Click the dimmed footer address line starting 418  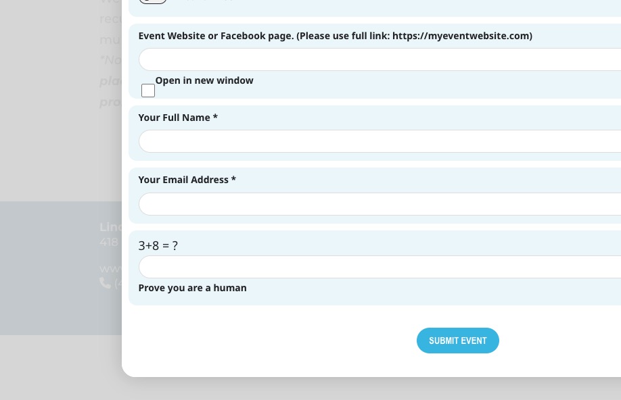109,242
